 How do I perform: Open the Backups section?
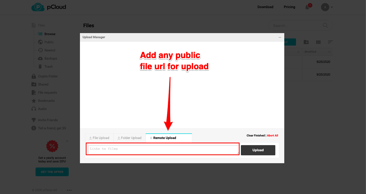coord(50,58)
